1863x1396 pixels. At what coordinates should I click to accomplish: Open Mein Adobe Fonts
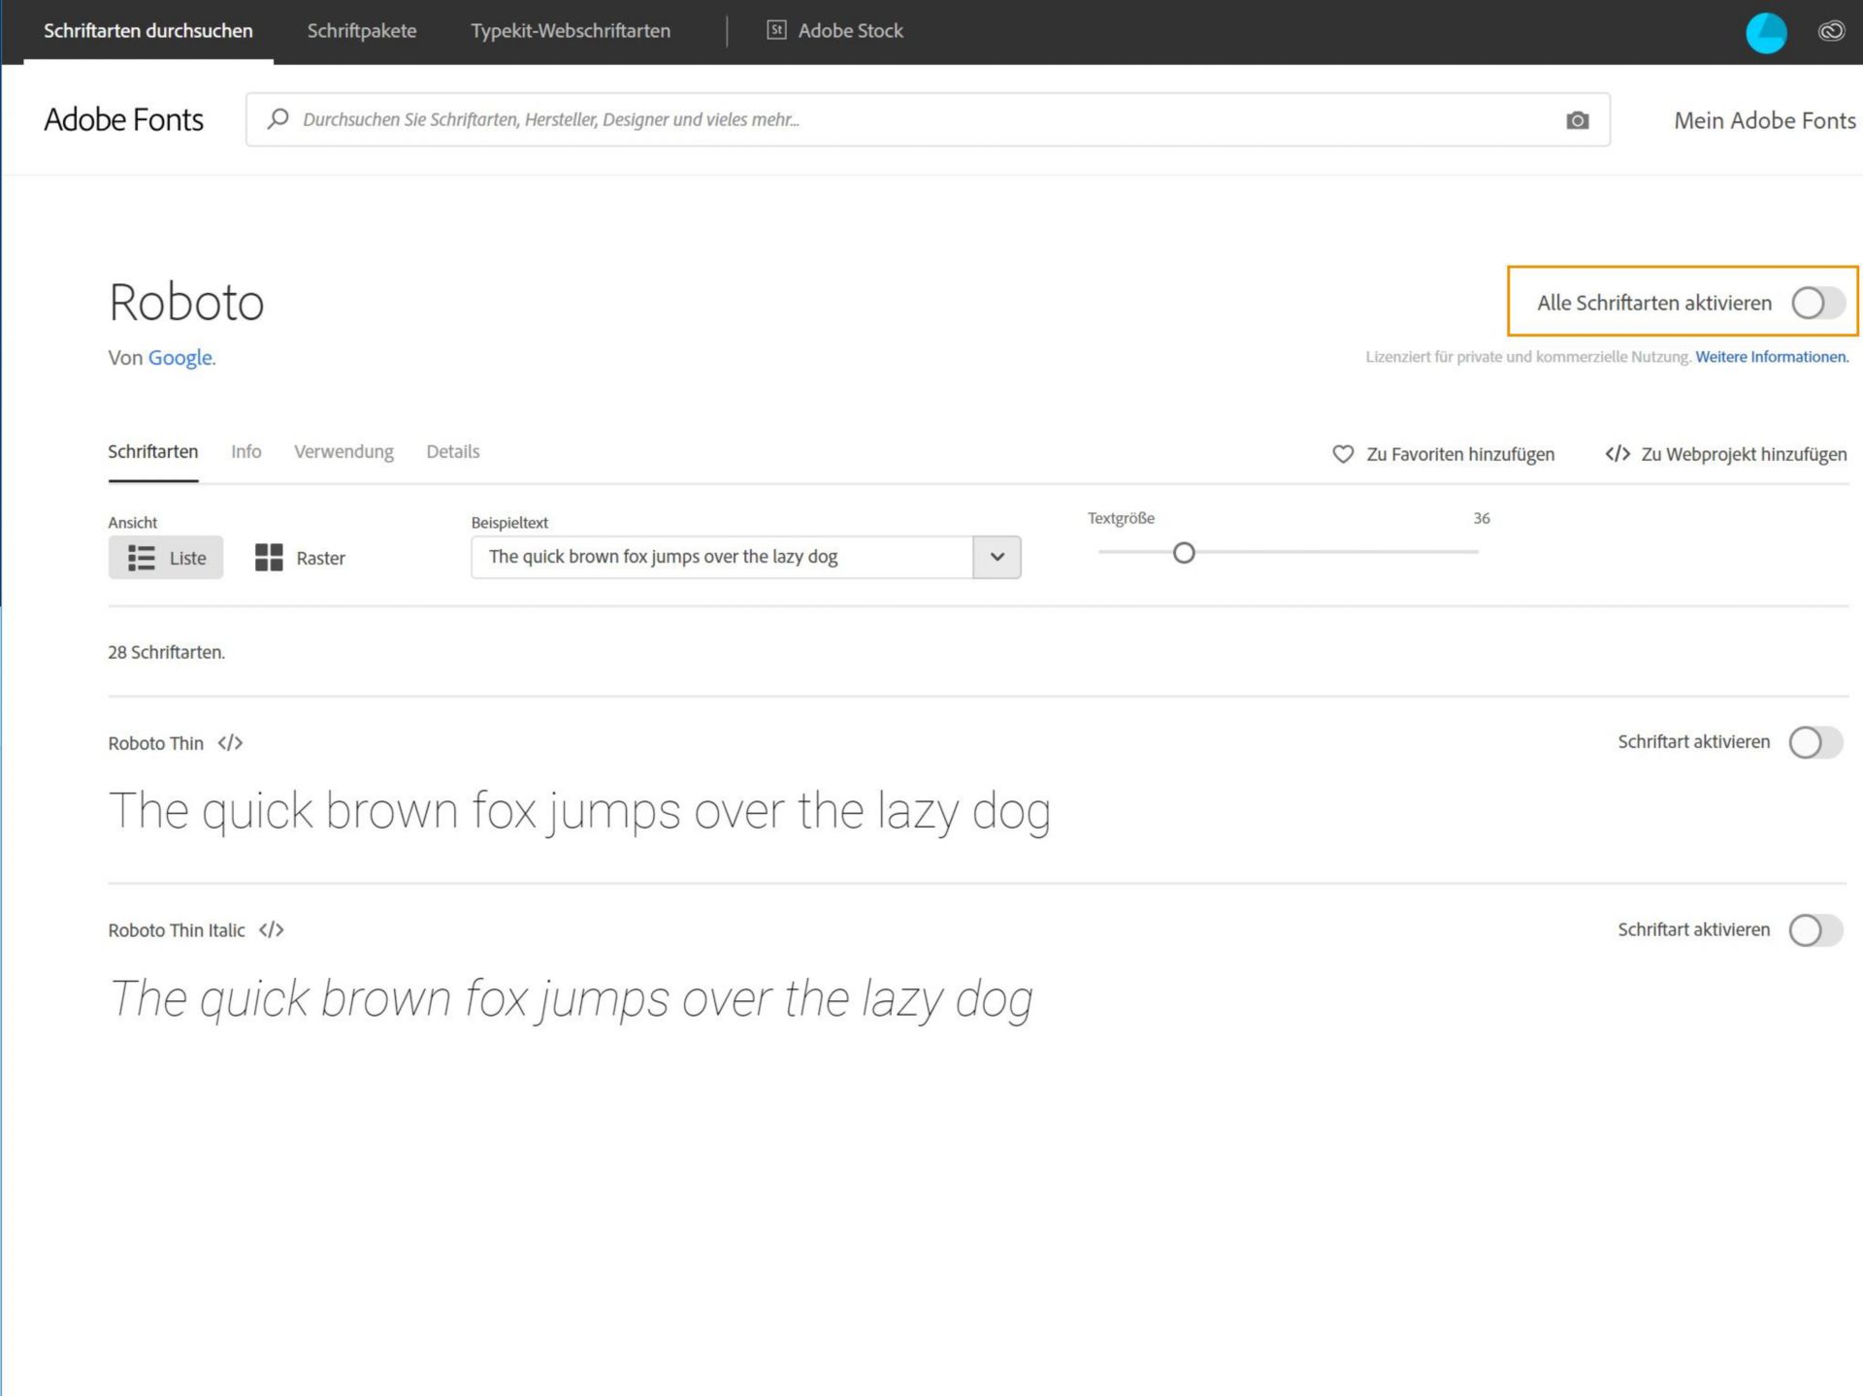1764,120
